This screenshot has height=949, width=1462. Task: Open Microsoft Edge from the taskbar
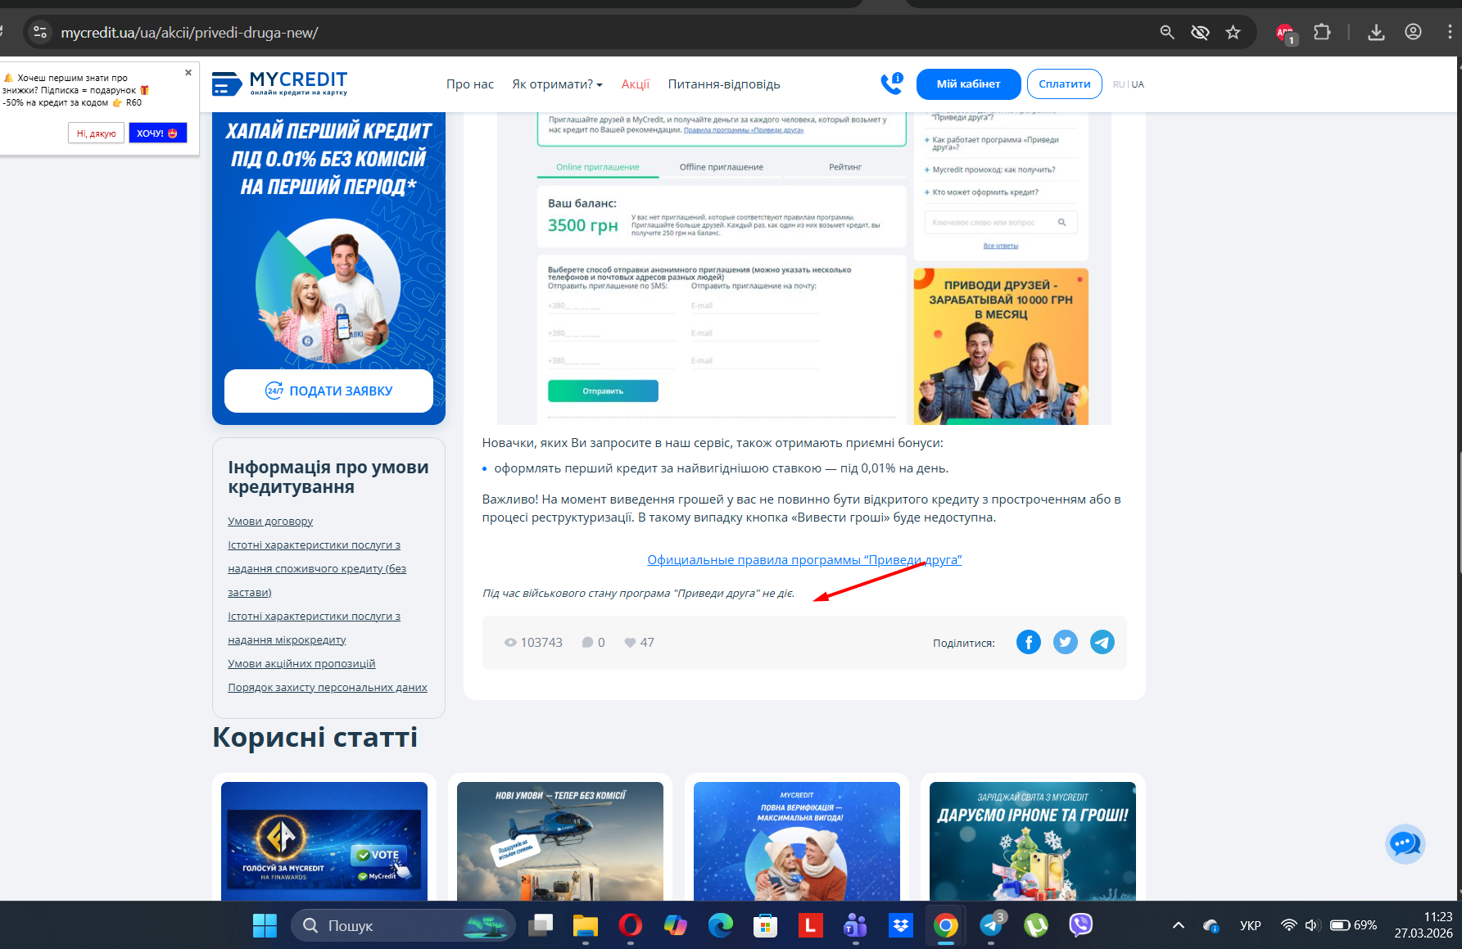(721, 925)
